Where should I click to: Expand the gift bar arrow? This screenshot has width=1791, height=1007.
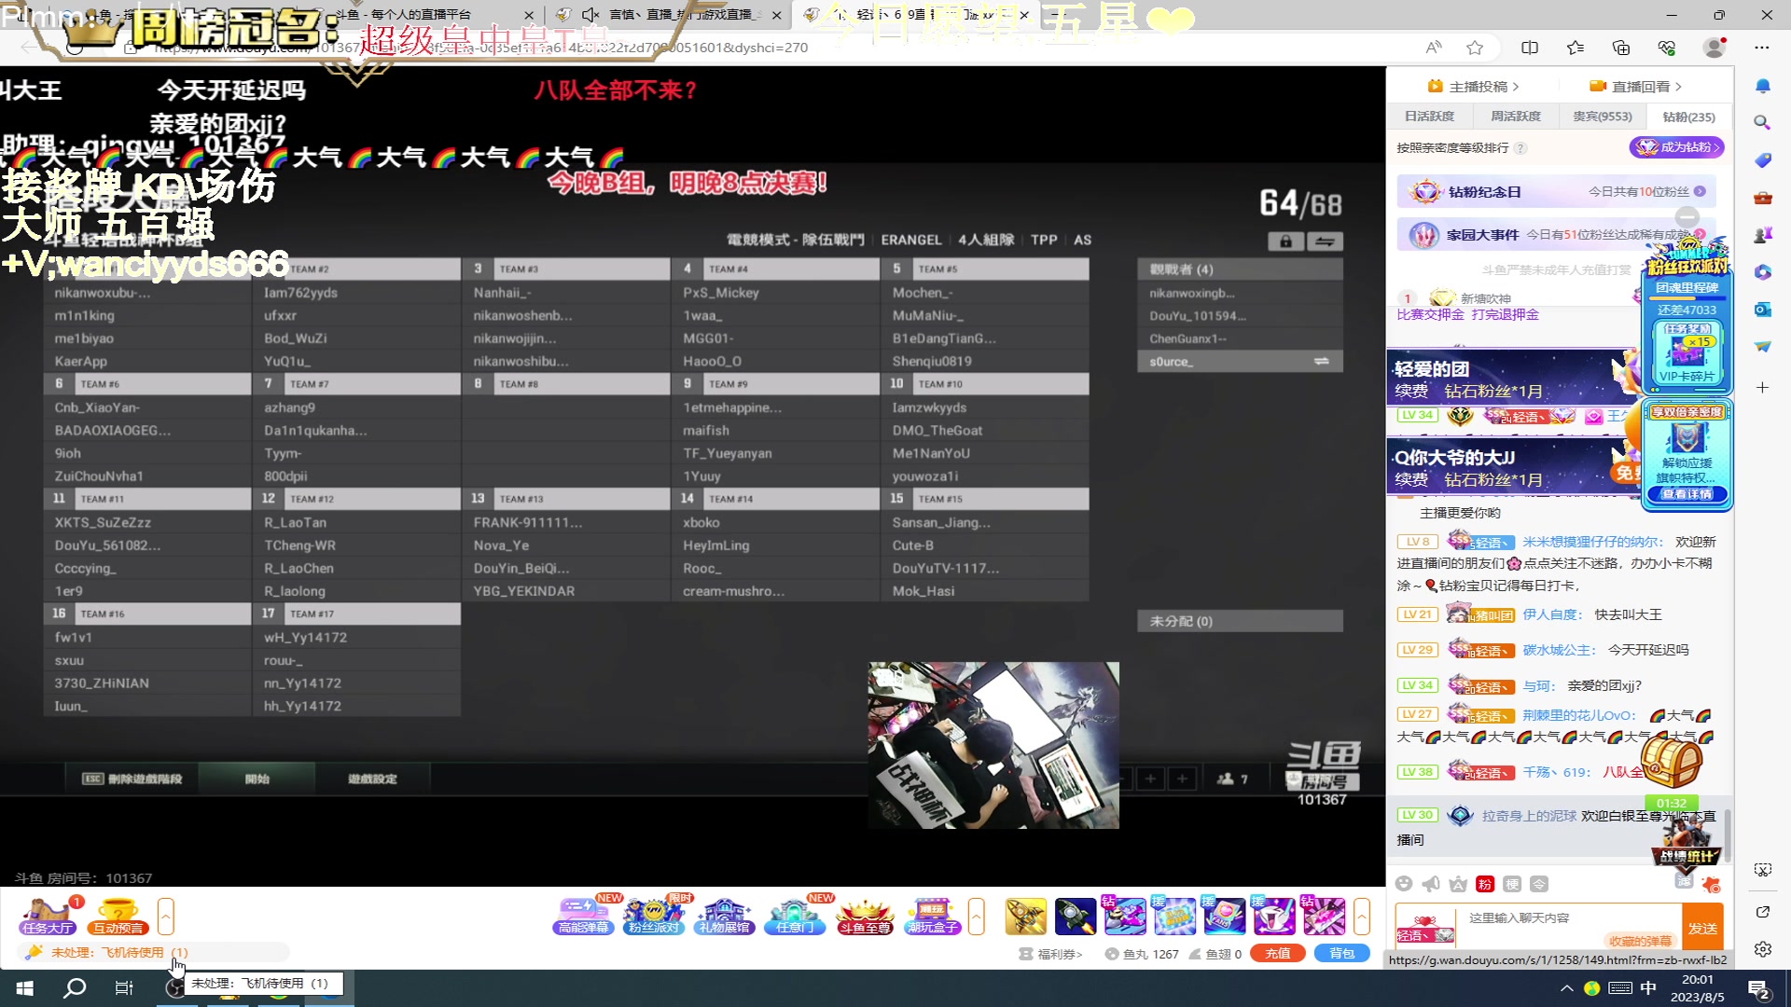1362,917
